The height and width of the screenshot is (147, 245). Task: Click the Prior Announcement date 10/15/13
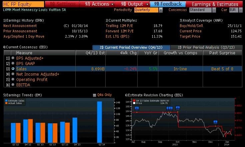(x=80, y=31)
